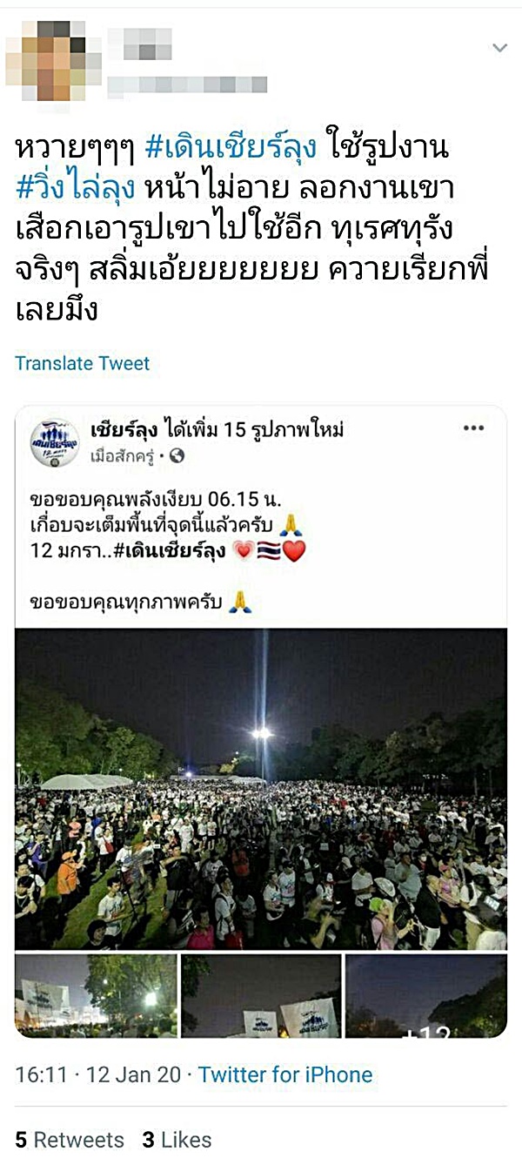Viewport: 522px width, 1165px height.
Task: Open the bottom-left thumbnail with banner
Action: [x=97, y=996]
